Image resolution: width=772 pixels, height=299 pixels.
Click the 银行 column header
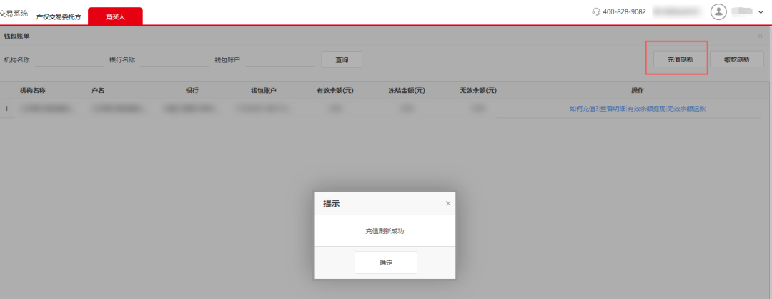pyautogui.click(x=192, y=91)
